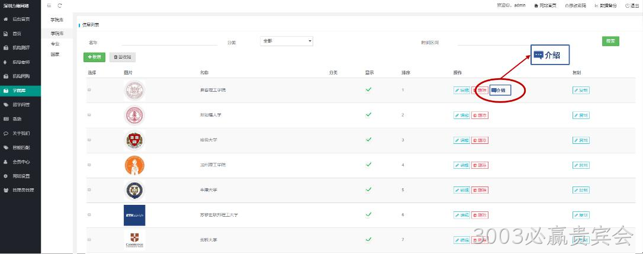Click the copy (复制) button in row 4
Image resolution: width=643 pixels, height=254 pixels.
coord(581,165)
